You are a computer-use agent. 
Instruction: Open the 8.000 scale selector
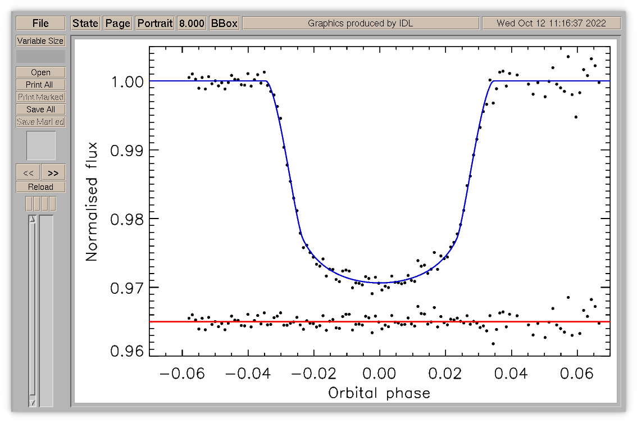coord(192,23)
